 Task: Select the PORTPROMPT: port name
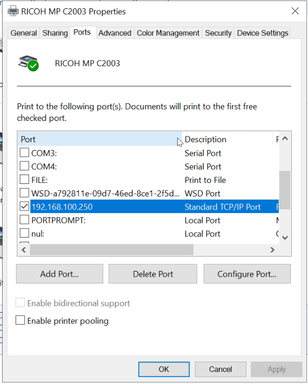[x=58, y=220]
